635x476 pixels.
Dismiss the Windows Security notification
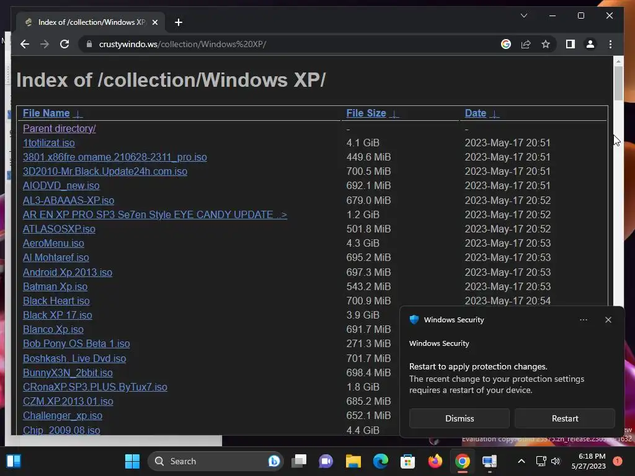[460, 418]
